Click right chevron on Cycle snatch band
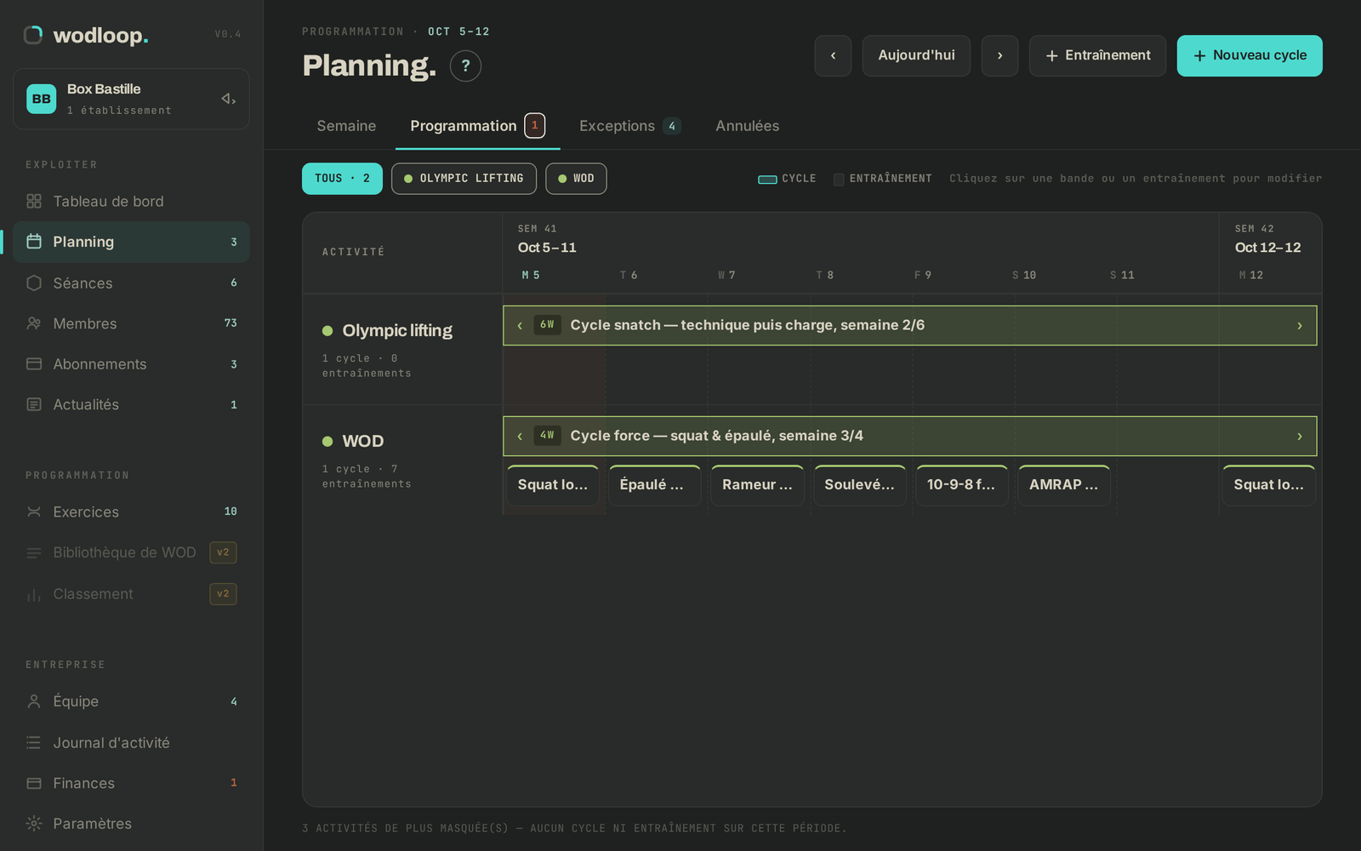 point(1300,326)
